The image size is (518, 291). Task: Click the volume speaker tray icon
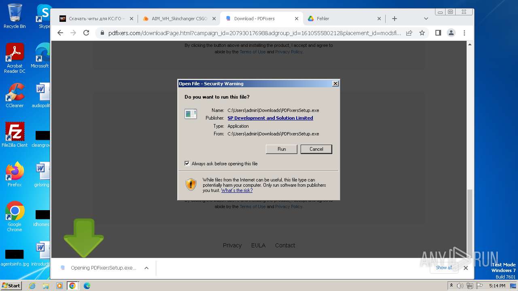pos(460,286)
